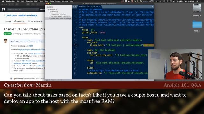Click the webcam video overlay thumbnail
204x114 pixels.
coord(175,64)
